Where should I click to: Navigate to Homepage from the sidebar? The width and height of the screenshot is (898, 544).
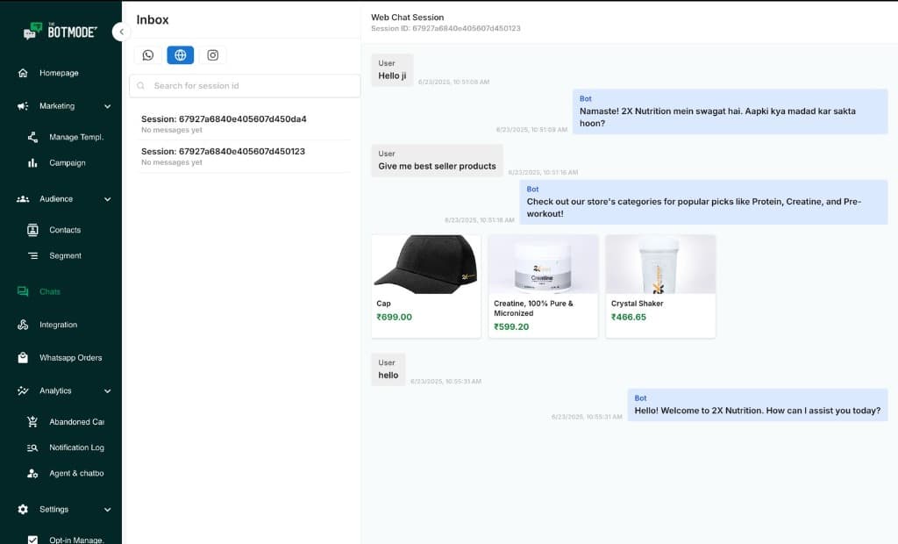click(x=53, y=72)
